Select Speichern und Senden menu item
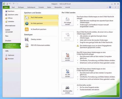 pos(12,46)
